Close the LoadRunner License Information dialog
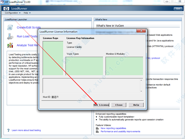 pyautogui.click(x=141, y=31)
